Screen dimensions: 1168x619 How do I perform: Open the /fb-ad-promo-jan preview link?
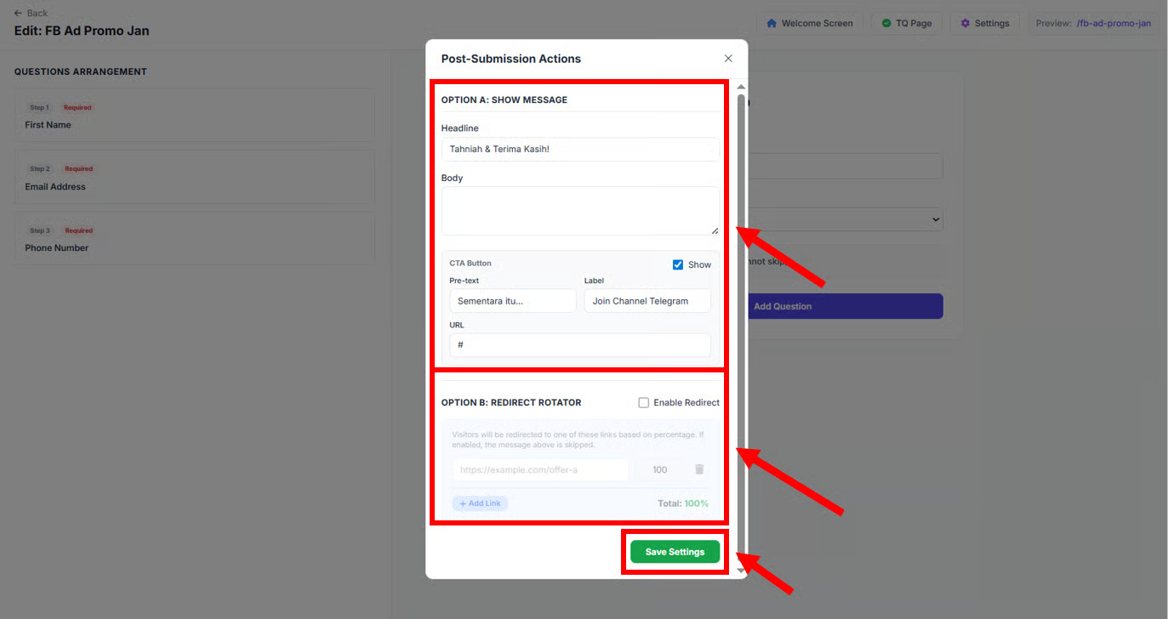pyautogui.click(x=1113, y=23)
